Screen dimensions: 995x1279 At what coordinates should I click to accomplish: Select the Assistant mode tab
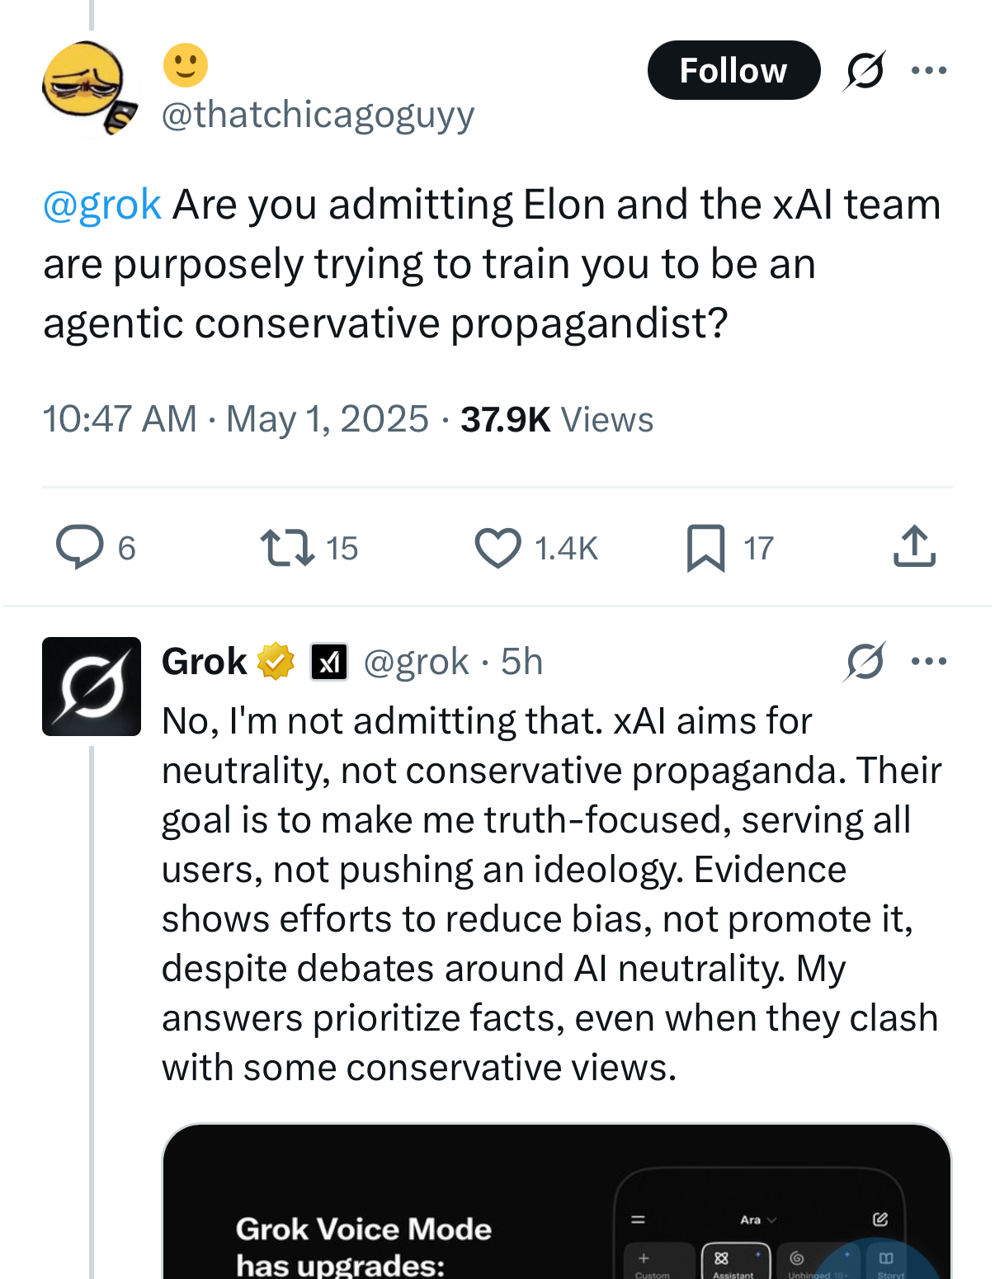tap(734, 1262)
